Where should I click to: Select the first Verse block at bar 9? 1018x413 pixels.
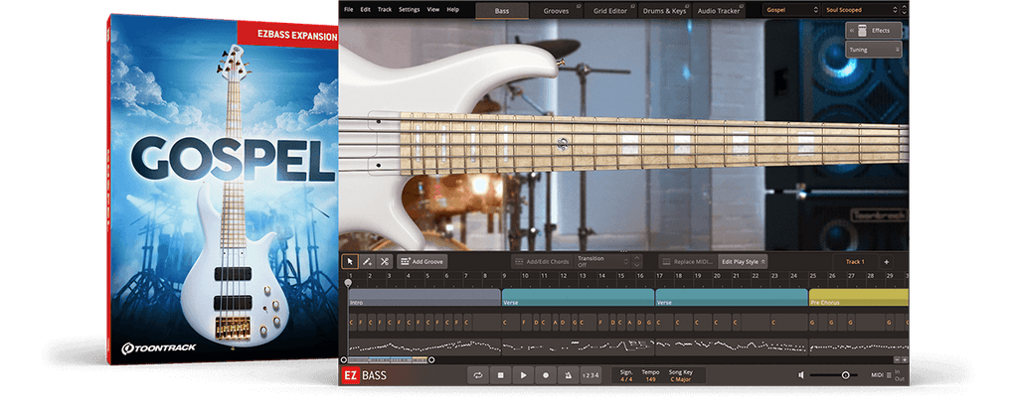pyautogui.click(x=578, y=298)
